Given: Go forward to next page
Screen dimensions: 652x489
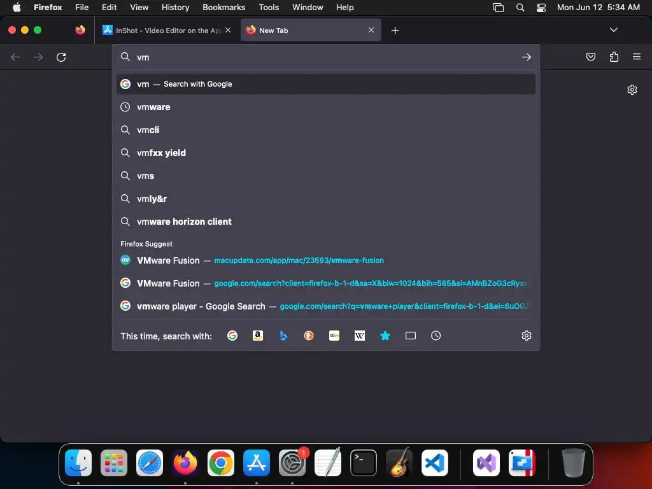Looking at the screenshot, I should click(x=38, y=57).
